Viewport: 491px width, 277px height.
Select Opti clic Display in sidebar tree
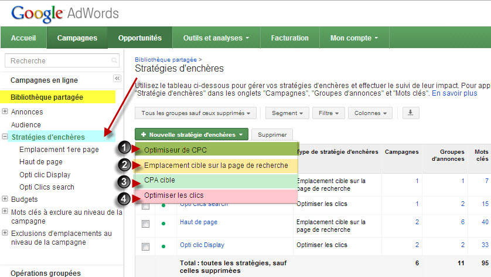(45, 175)
